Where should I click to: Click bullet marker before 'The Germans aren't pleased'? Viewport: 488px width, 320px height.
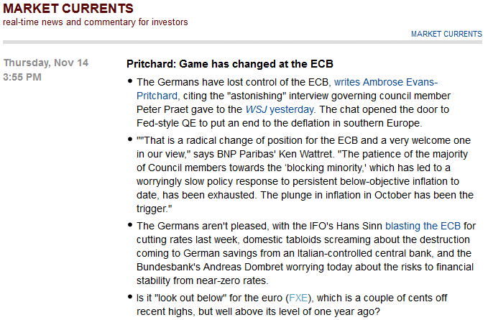click(130, 225)
